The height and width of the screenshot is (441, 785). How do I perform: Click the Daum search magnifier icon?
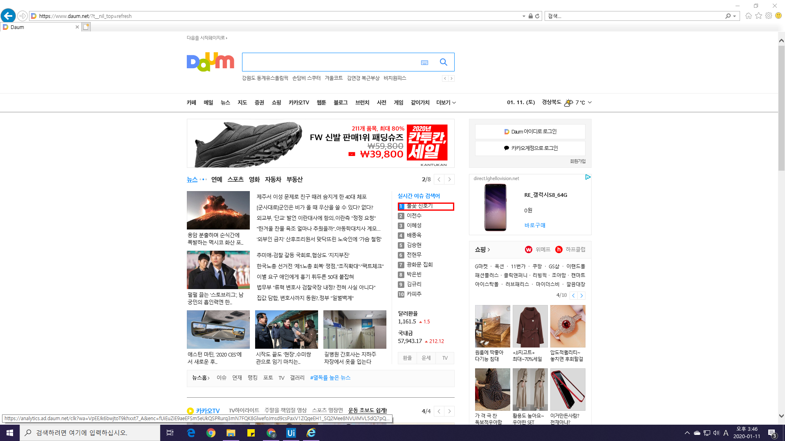pos(443,62)
